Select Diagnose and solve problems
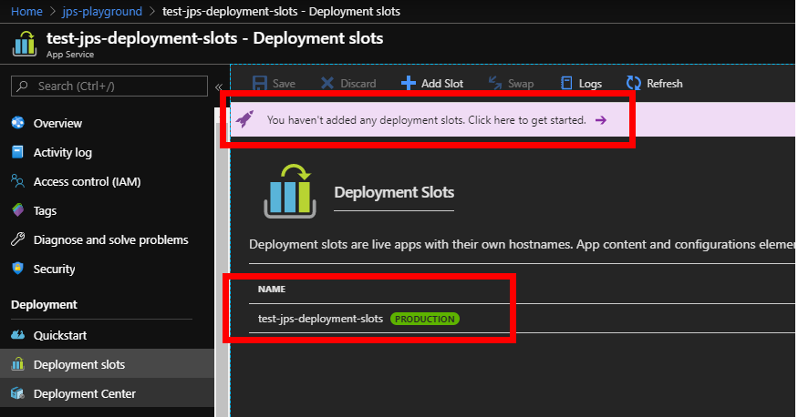The width and height of the screenshot is (798, 417). (x=110, y=239)
